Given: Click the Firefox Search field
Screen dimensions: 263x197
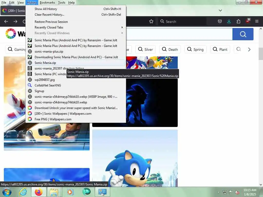Looking at the screenshot, I should coord(182,22).
